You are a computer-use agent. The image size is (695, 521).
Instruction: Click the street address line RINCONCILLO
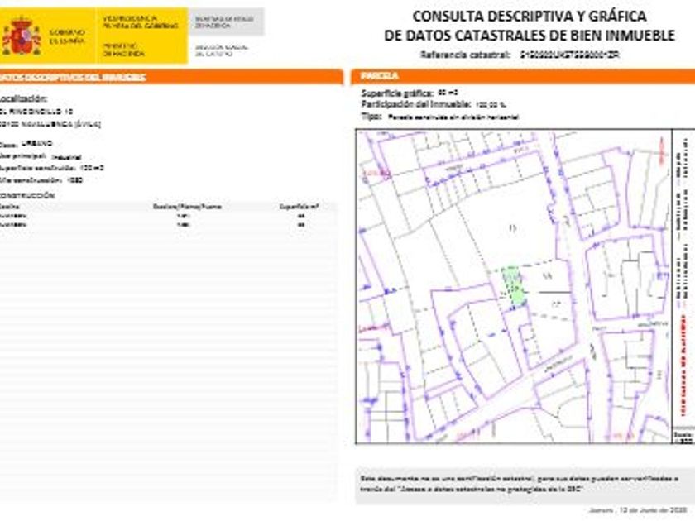coord(36,112)
